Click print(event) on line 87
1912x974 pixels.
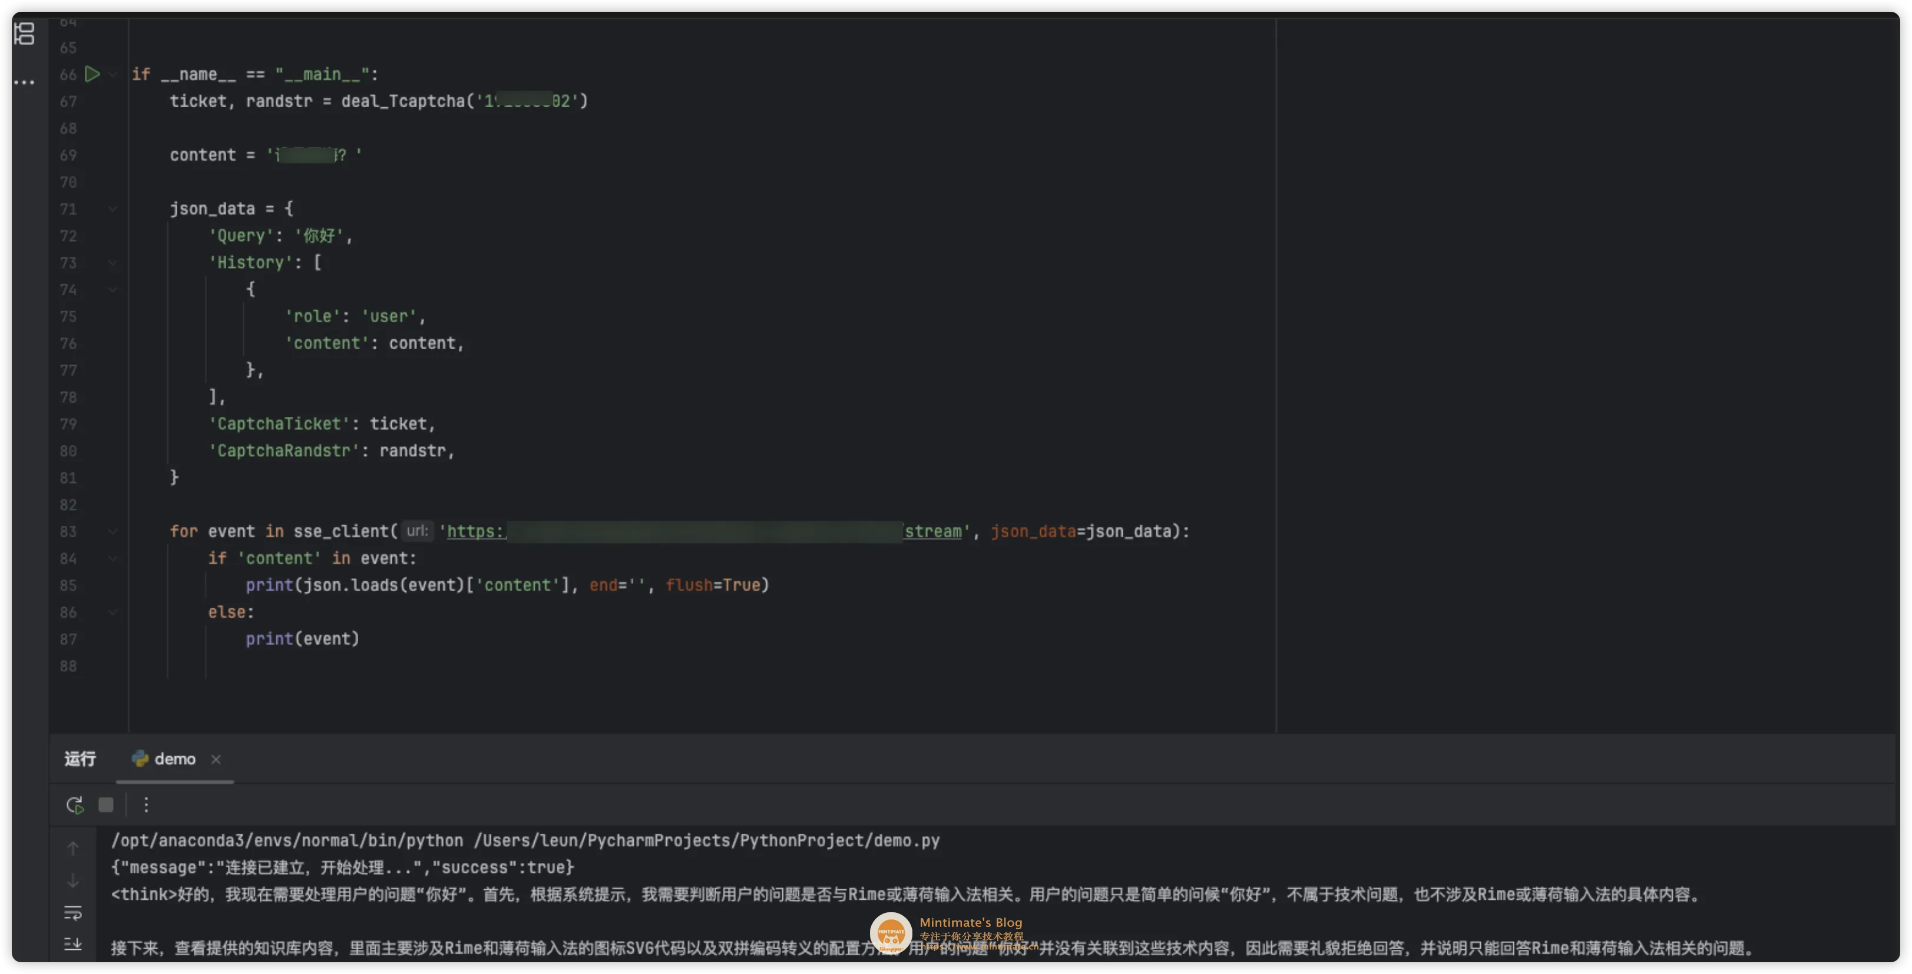coord(302,639)
